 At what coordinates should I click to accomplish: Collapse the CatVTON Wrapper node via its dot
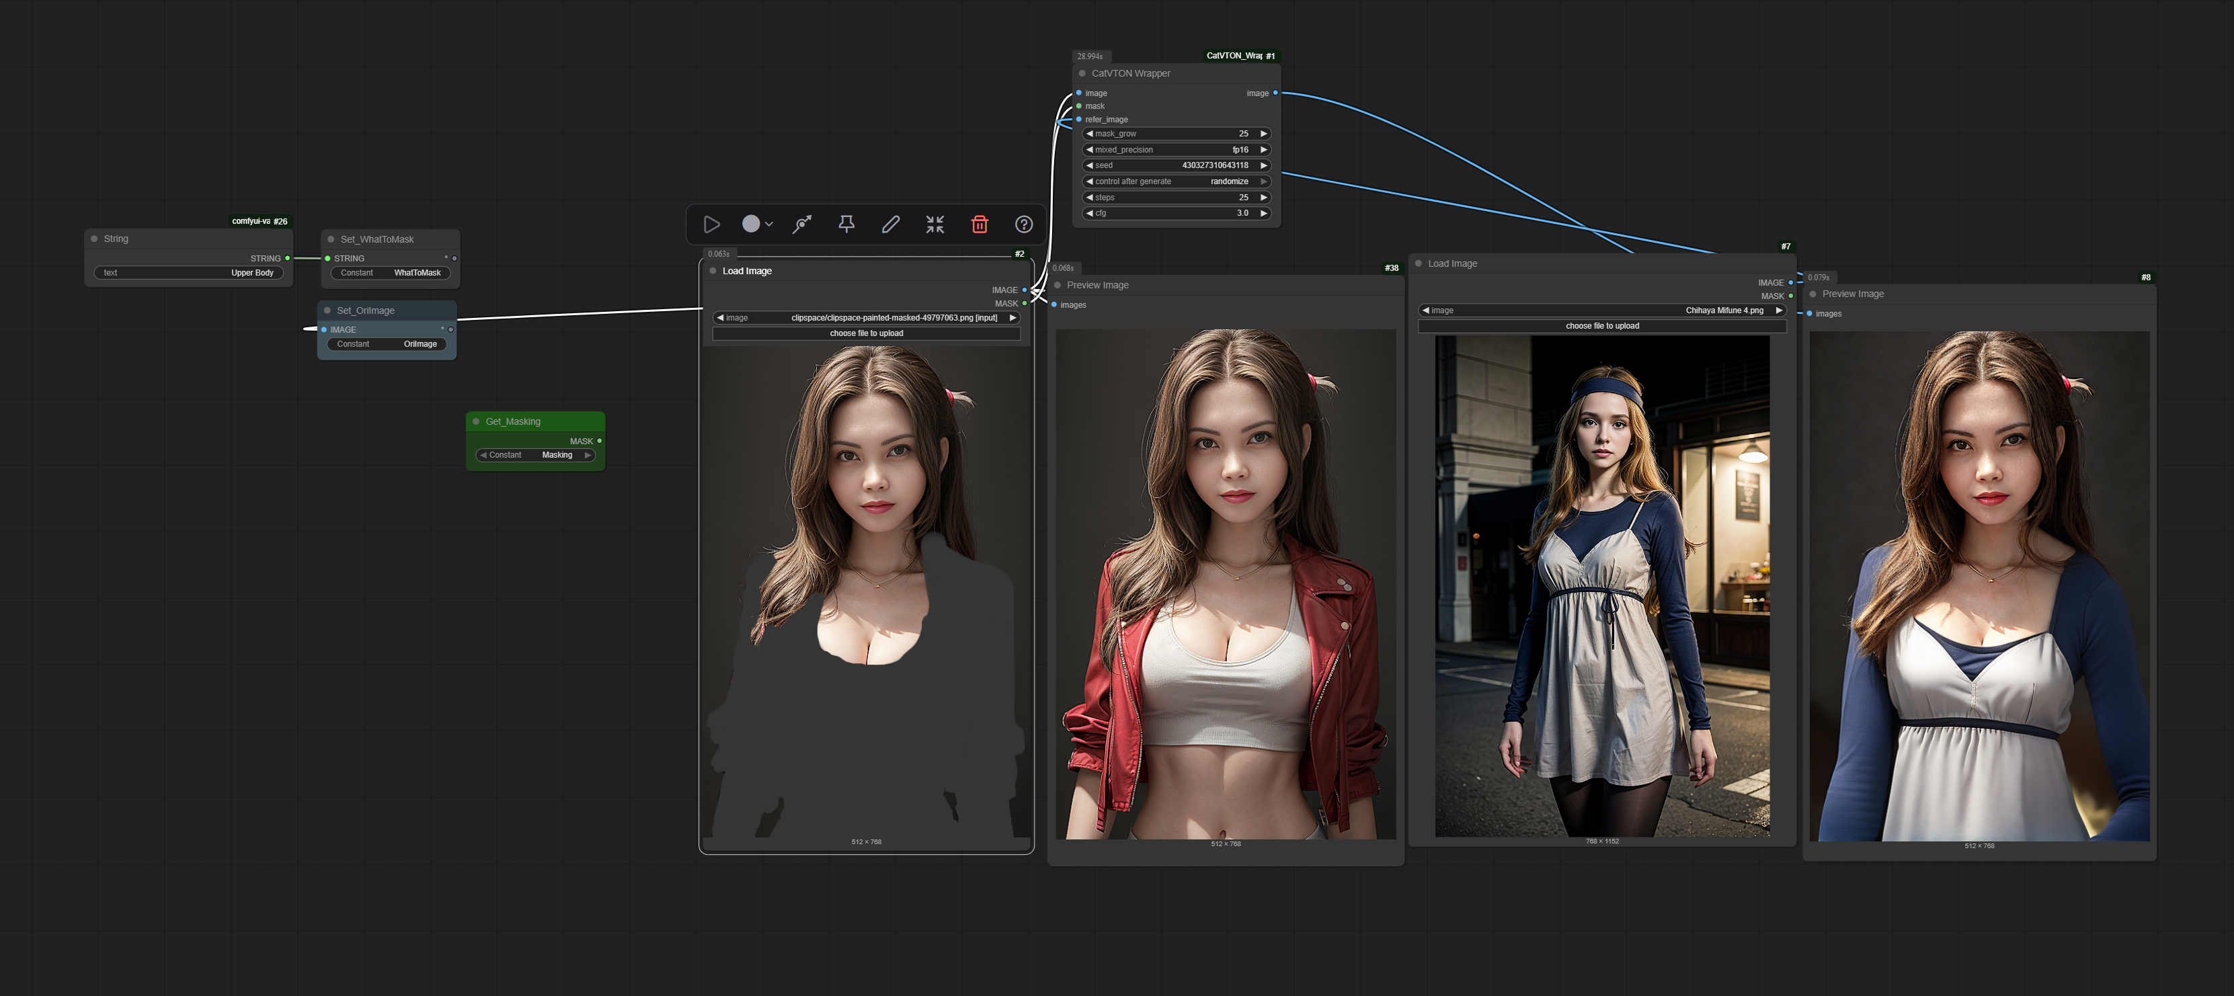click(x=1082, y=74)
